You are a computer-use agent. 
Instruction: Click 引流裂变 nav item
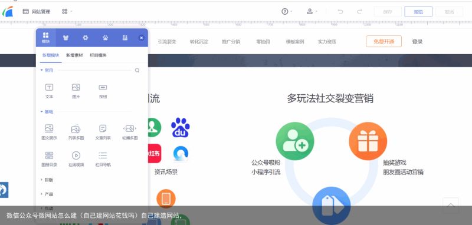[x=167, y=42]
